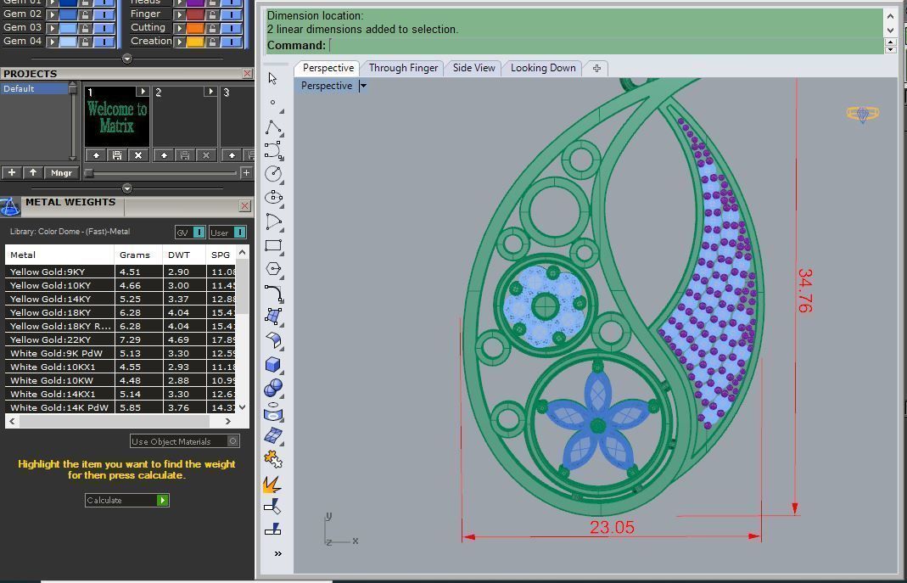
Task: Click the ring gem icon in viewport
Action: (863, 114)
